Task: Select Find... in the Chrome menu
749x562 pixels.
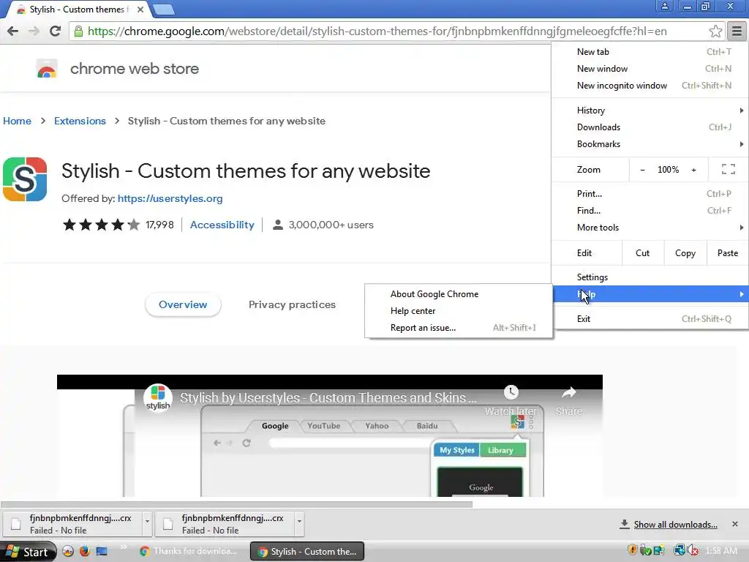Action: click(x=650, y=211)
